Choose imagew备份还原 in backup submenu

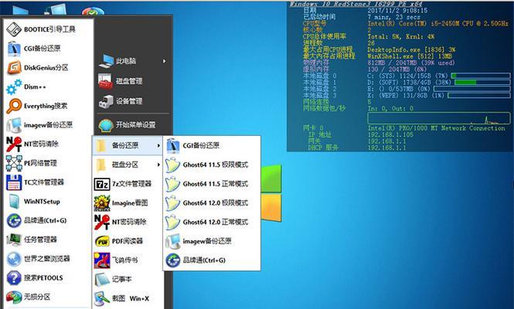point(212,241)
